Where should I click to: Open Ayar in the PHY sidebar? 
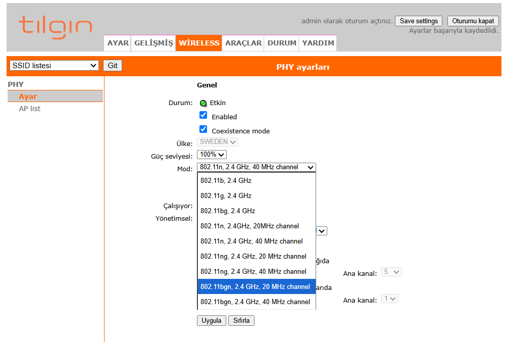(x=55, y=96)
